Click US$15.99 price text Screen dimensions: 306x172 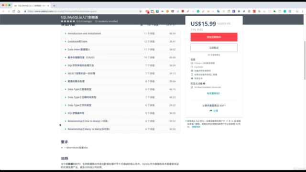pyautogui.click(x=203, y=24)
